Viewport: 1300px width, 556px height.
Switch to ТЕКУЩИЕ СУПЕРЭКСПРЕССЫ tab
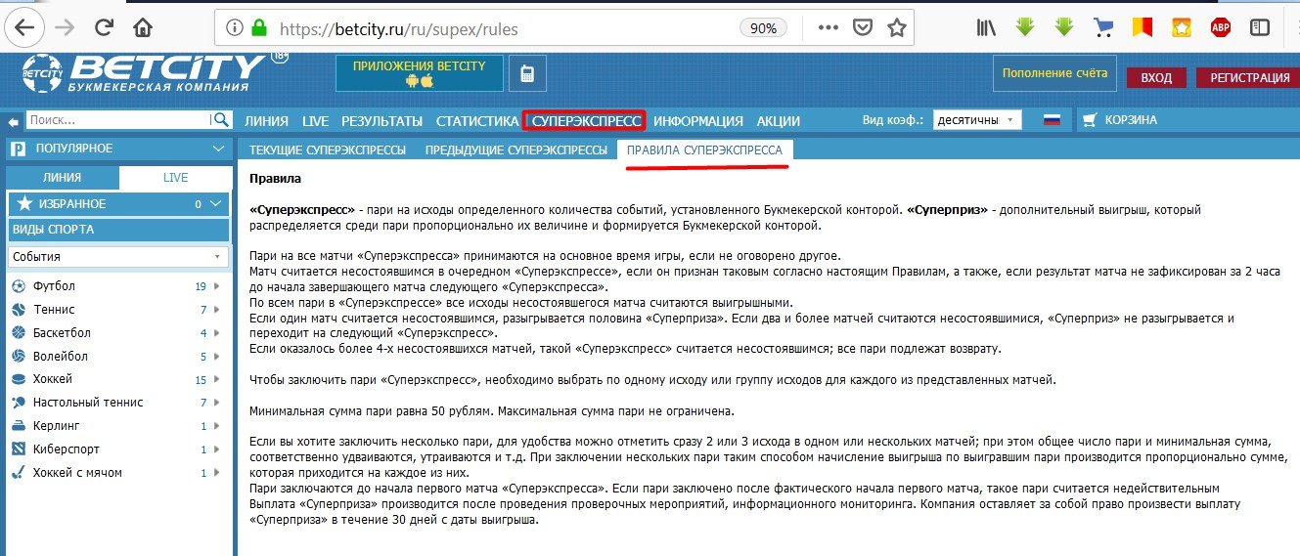[327, 150]
